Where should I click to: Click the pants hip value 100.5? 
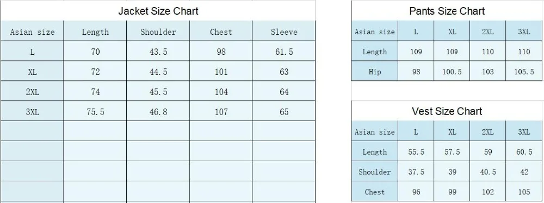[x=452, y=71]
